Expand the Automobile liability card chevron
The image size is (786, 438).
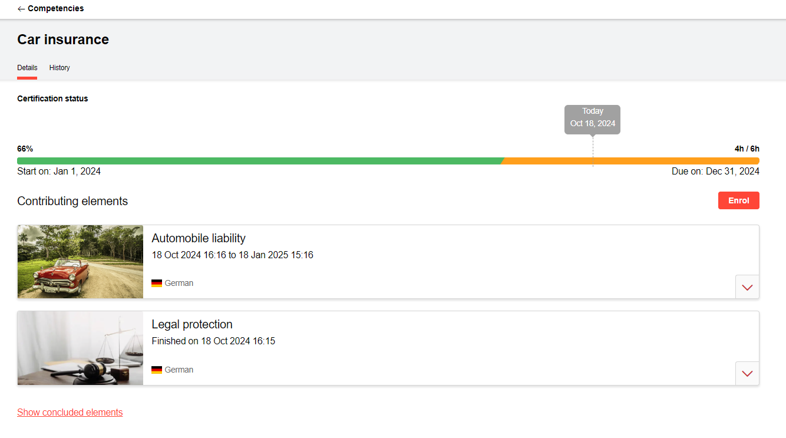[x=747, y=287]
